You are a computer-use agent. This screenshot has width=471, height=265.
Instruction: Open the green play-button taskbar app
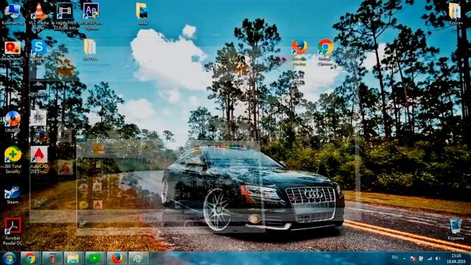[94, 258]
